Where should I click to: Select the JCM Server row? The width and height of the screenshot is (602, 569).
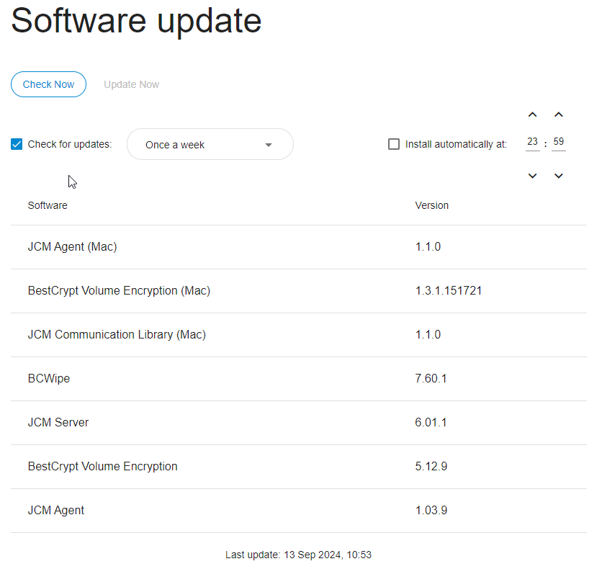299,423
